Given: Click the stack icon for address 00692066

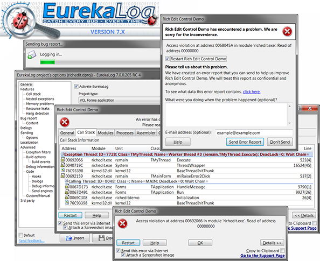Looking at the screenshot, I should point(63,160).
